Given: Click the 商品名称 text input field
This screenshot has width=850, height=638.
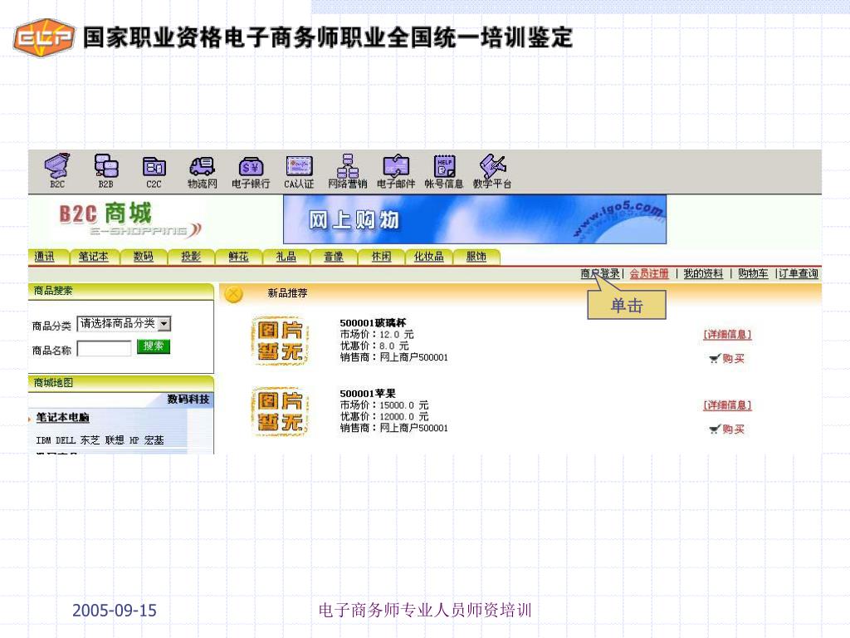Looking at the screenshot, I should pos(104,348).
